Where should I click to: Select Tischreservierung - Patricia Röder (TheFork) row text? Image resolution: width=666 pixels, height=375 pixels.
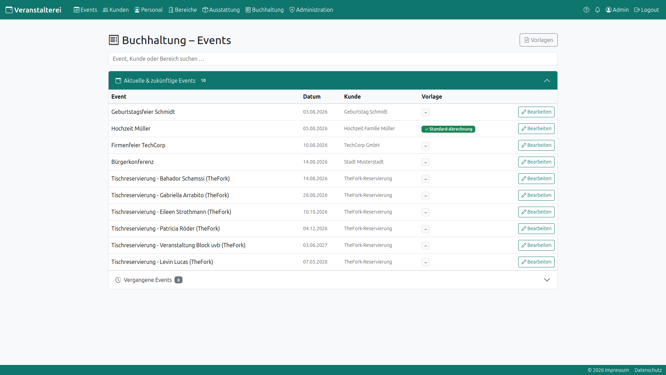(165, 228)
